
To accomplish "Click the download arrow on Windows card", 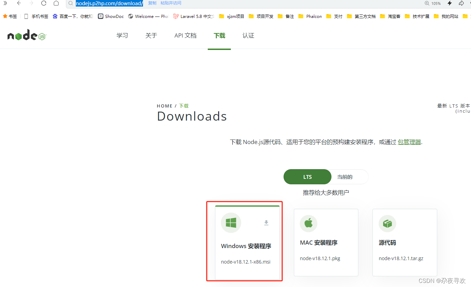I will pyautogui.click(x=266, y=223).
